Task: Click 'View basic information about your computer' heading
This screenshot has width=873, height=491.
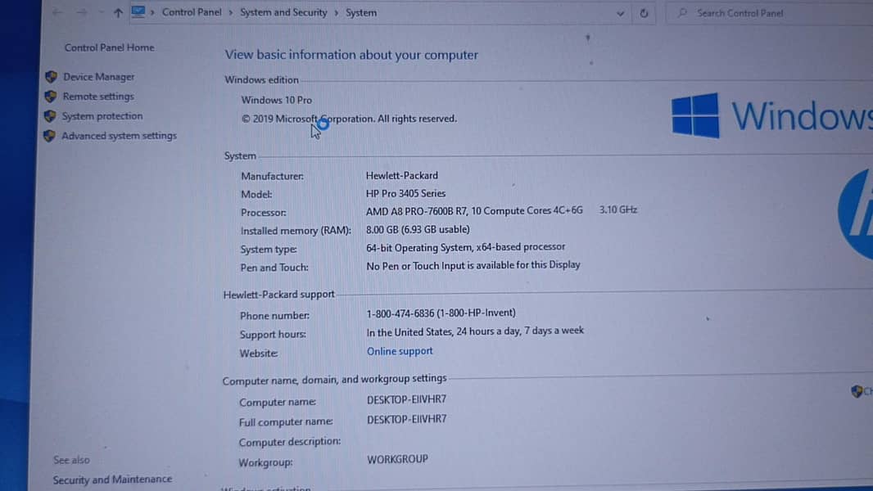Action: tap(351, 55)
